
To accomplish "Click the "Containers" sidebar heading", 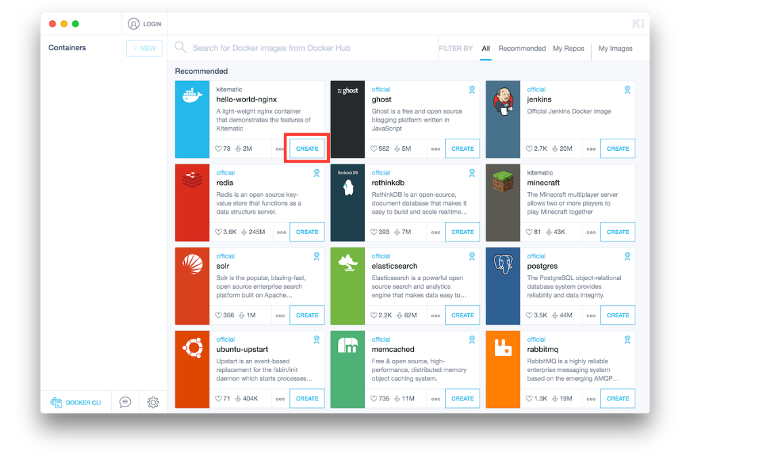I will [67, 48].
